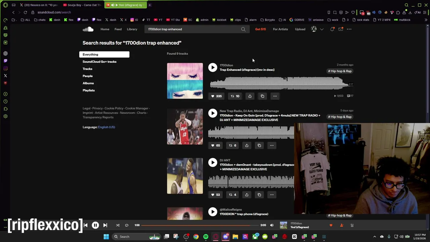
Task: Unlike the now-playing track heart
Action: (331, 225)
